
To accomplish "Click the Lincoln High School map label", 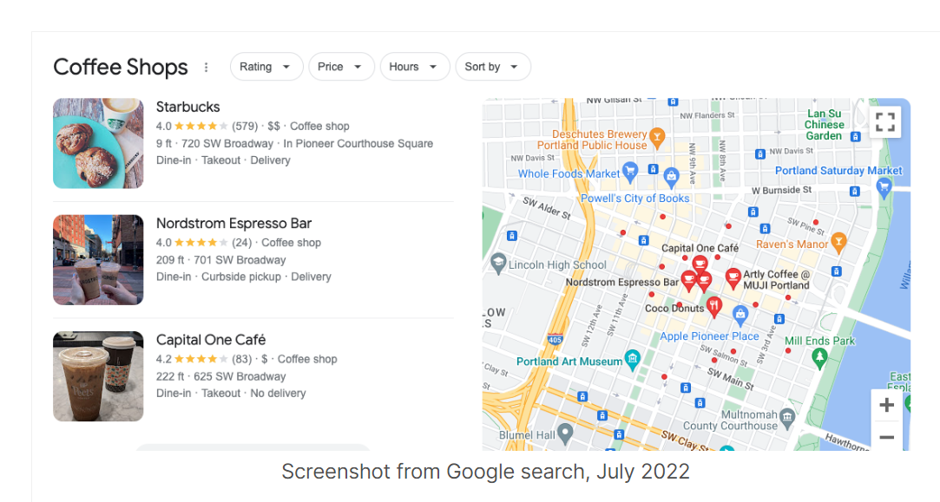I will coord(557,264).
